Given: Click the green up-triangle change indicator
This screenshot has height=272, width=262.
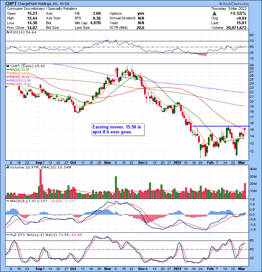Looking at the screenshot, I should pos(214,13).
